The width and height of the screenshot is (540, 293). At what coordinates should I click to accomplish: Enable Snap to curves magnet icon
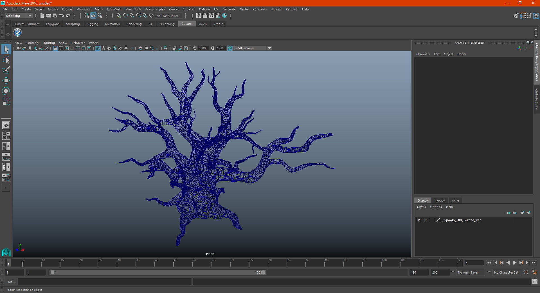[125, 16]
